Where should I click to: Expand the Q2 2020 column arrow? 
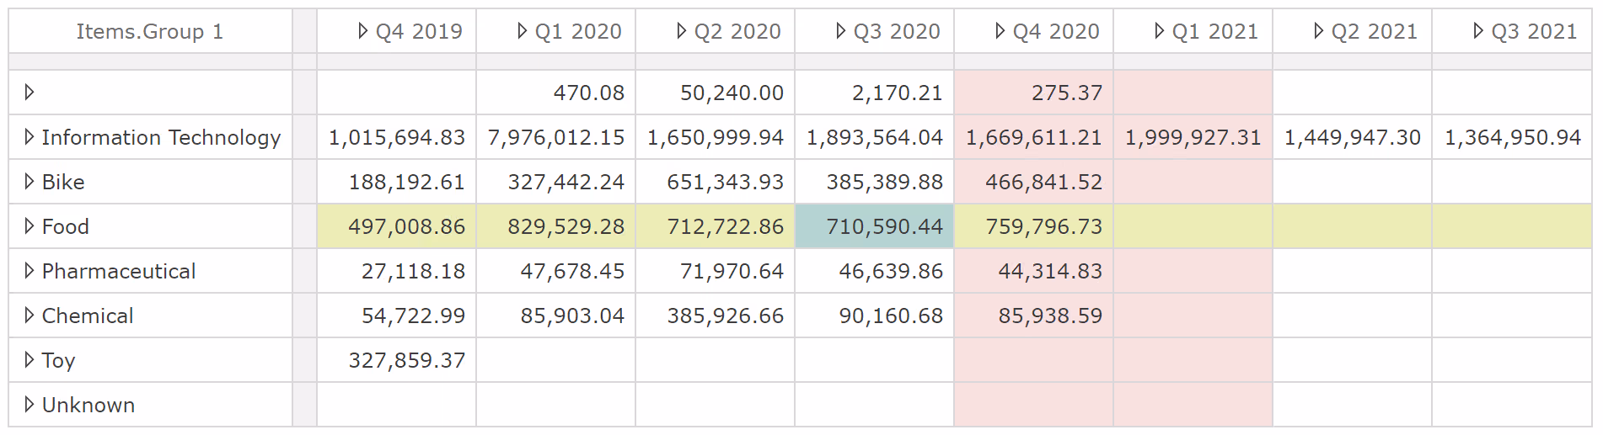pyautogui.click(x=682, y=31)
